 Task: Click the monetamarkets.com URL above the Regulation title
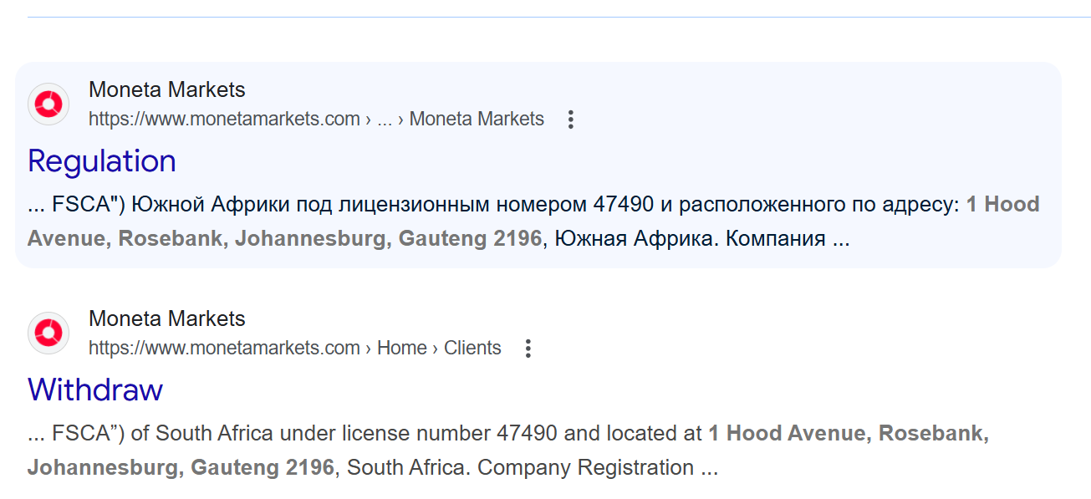tap(316, 120)
